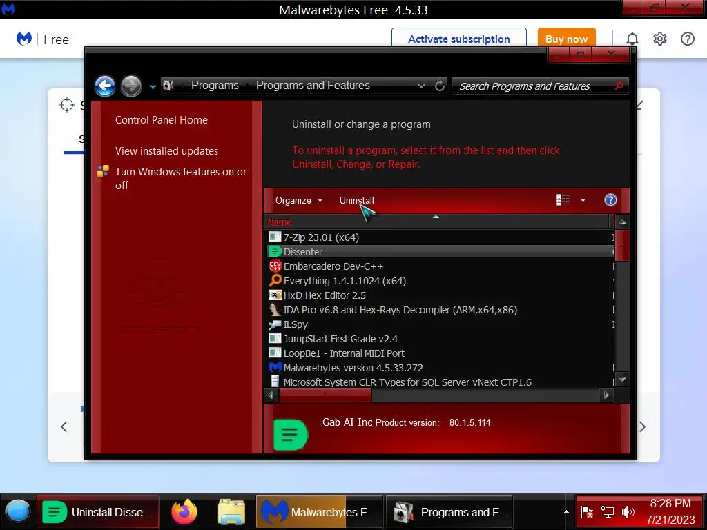Launch Firefox from the taskbar
707x530 pixels.
pyautogui.click(x=184, y=512)
